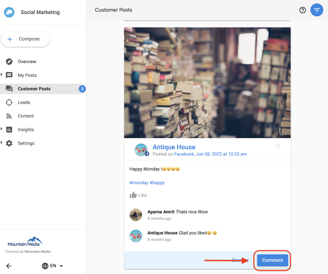The height and width of the screenshot is (274, 328).
Task: Click the "Happy Monday" post text
Action: (155, 169)
